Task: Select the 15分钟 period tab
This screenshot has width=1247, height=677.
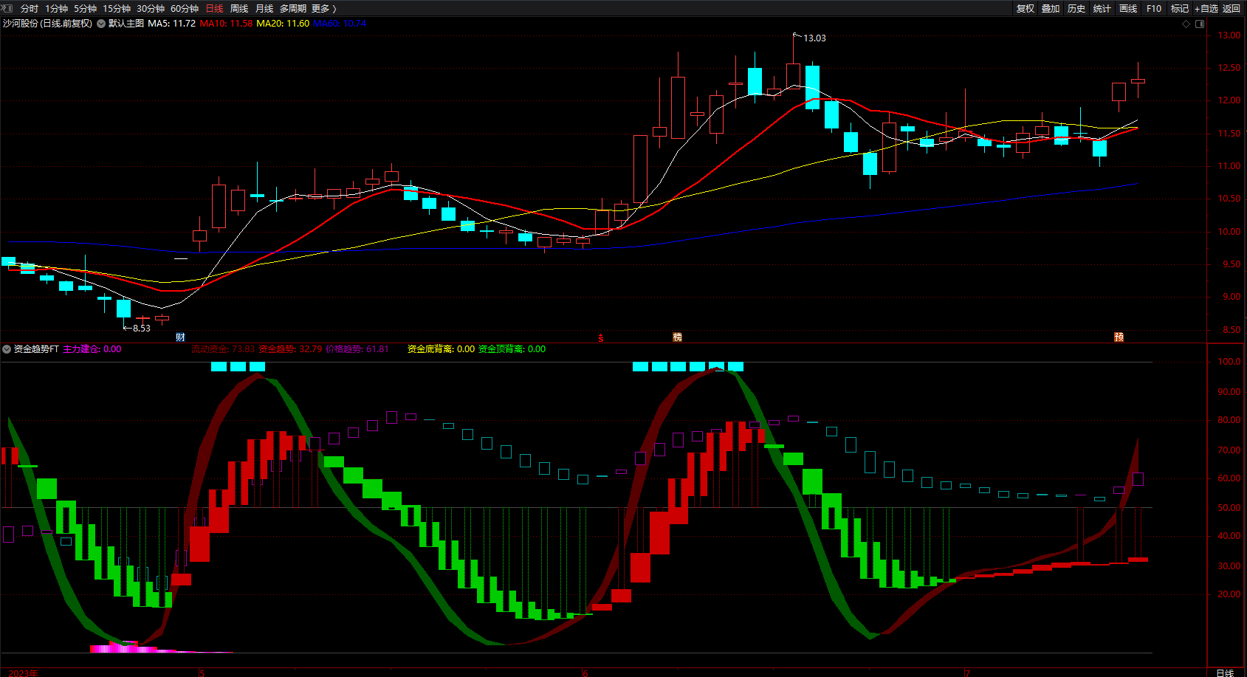Action: pyautogui.click(x=117, y=9)
